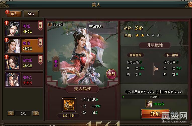Viewport: 192px width, 126px height.
Task: Select the 甄洛 portrait in the list
Action: coord(13,46)
